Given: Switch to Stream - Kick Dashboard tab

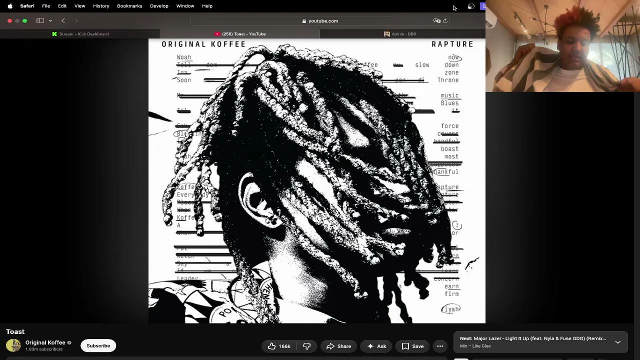Looking at the screenshot, I should click(x=80, y=34).
